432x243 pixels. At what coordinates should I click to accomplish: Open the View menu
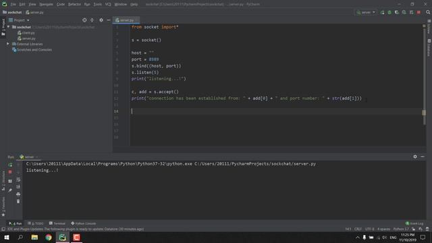tap(32, 4)
